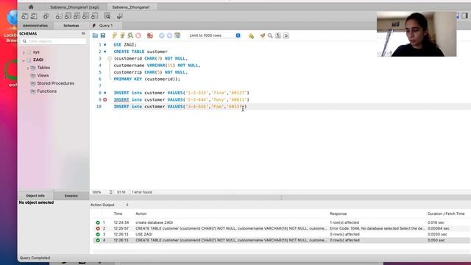Select output row 'create database ZAGI'
The width and height of the screenshot is (471, 265).
pyautogui.click(x=281, y=222)
